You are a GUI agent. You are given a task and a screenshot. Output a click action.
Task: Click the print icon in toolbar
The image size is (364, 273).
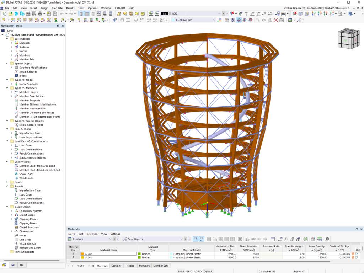point(40,14)
